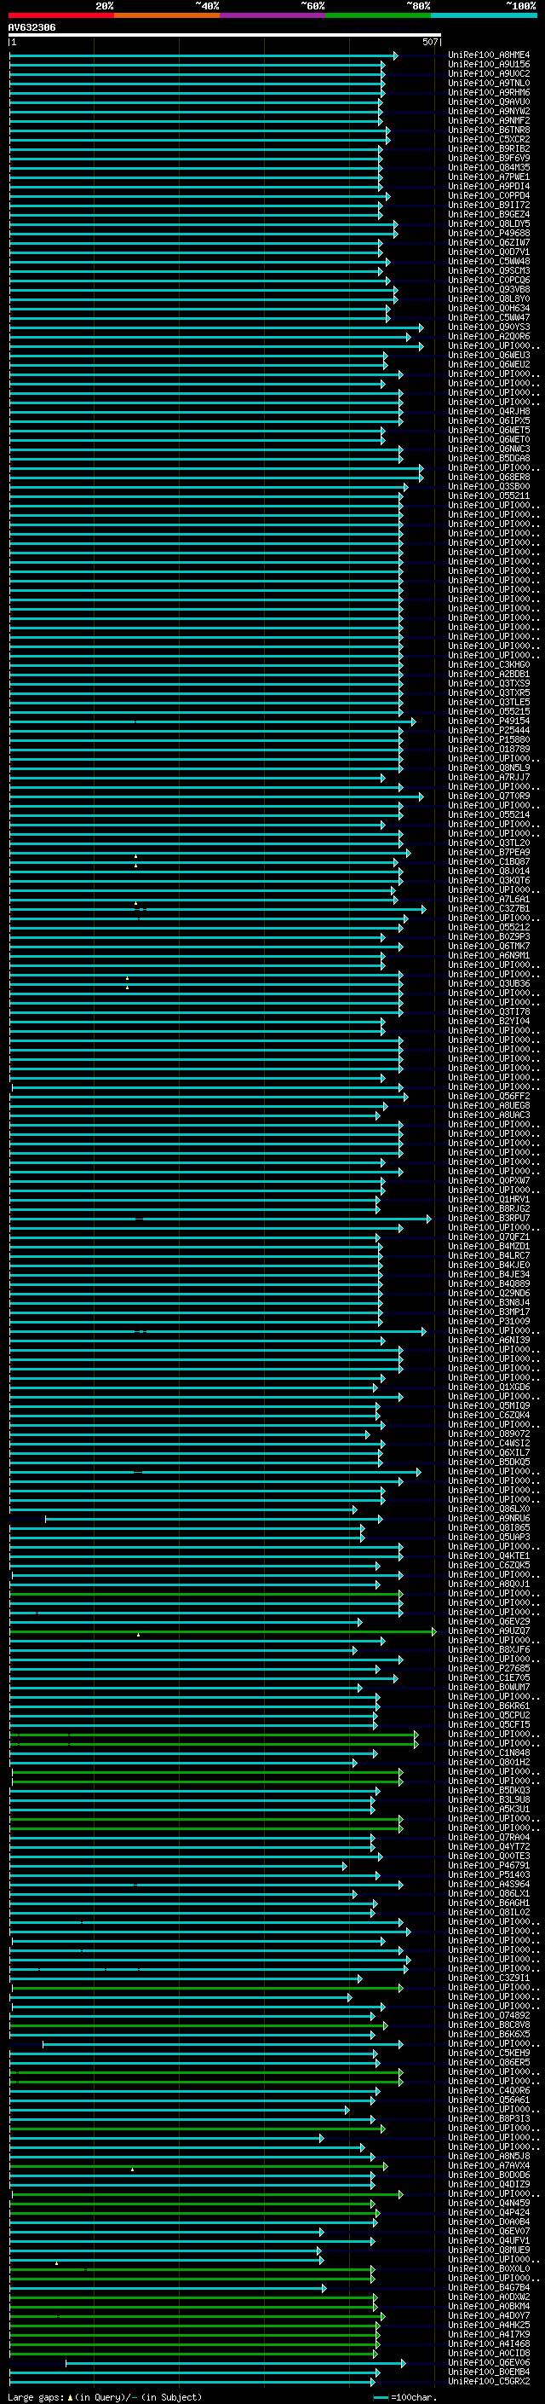545x2404 pixels.
Task: Click hit UniRef100_B8P3I3
Action: point(489,2118)
